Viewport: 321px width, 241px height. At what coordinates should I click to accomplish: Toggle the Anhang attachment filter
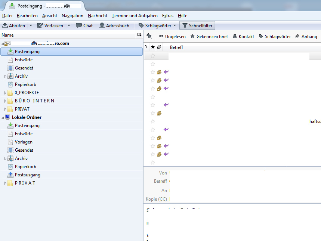(x=306, y=36)
